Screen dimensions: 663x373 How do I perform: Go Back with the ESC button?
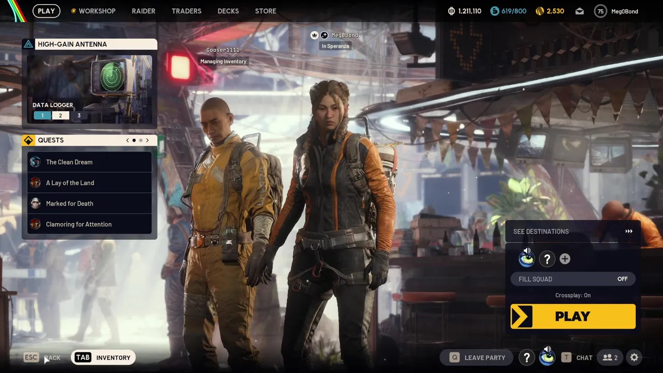tap(42, 357)
